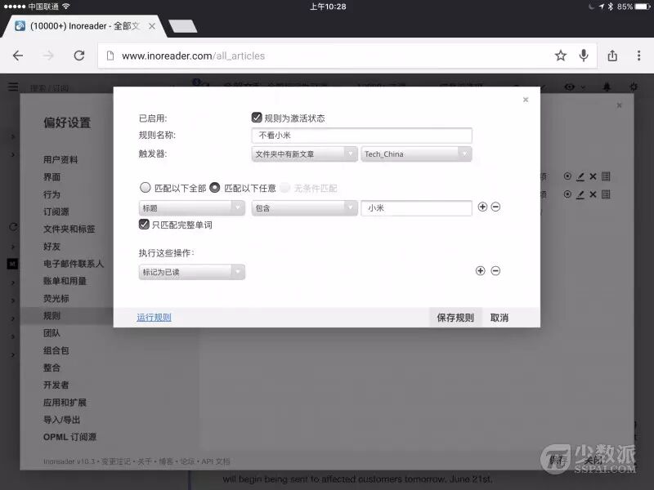Click the remove-condition minus icon
This screenshot has height=490, width=654.
click(495, 207)
